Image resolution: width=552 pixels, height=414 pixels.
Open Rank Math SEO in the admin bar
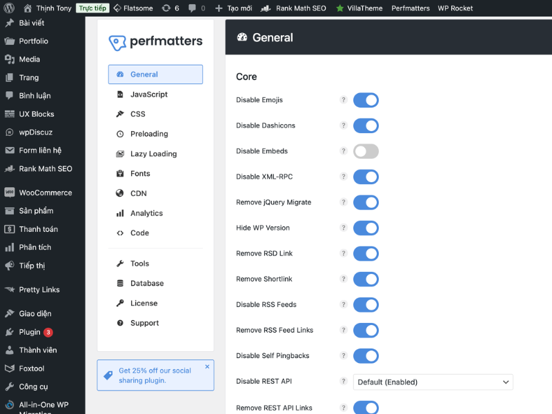pyautogui.click(x=293, y=8)
